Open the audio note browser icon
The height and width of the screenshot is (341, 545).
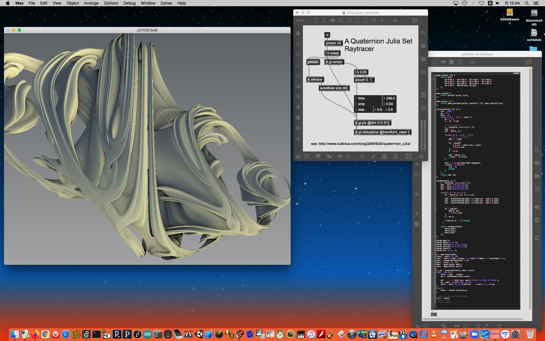(x=298, y=65)
